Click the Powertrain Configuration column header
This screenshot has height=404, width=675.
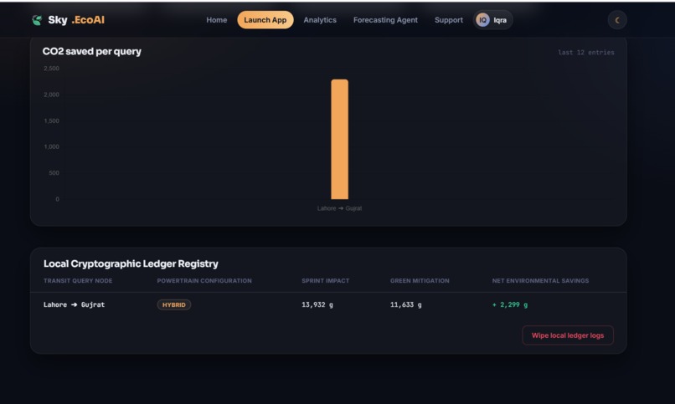click(204, 281)
